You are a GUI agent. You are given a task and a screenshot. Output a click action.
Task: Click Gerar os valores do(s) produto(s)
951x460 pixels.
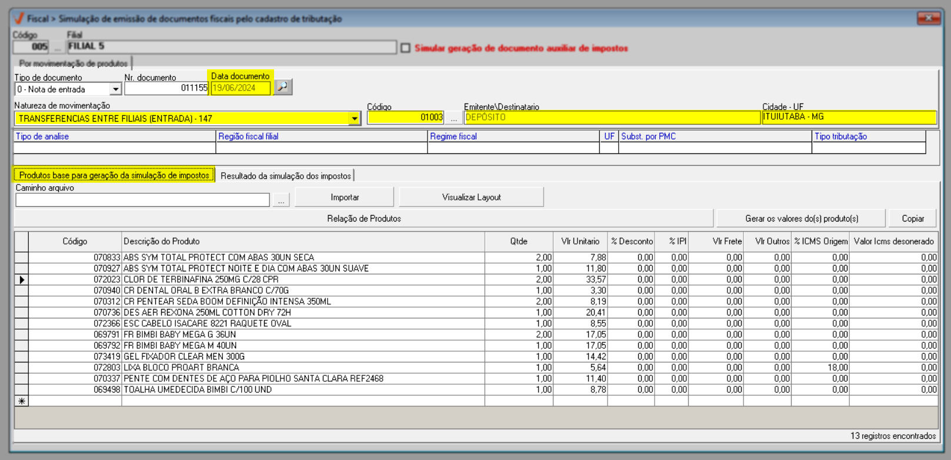[801, 219]
